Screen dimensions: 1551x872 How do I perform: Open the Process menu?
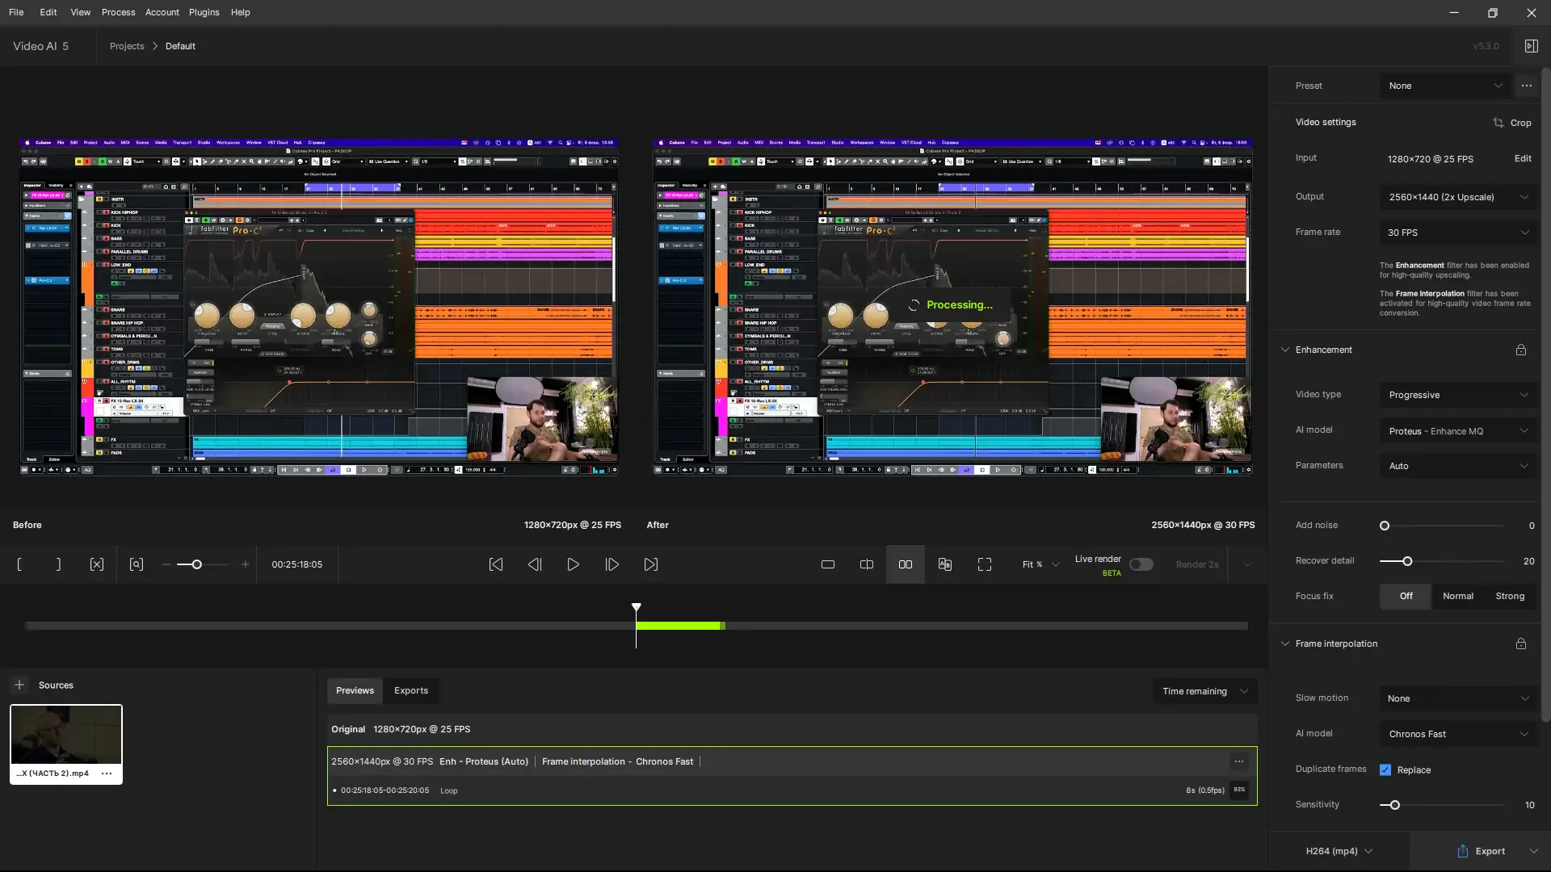click(x=118, y=12)
